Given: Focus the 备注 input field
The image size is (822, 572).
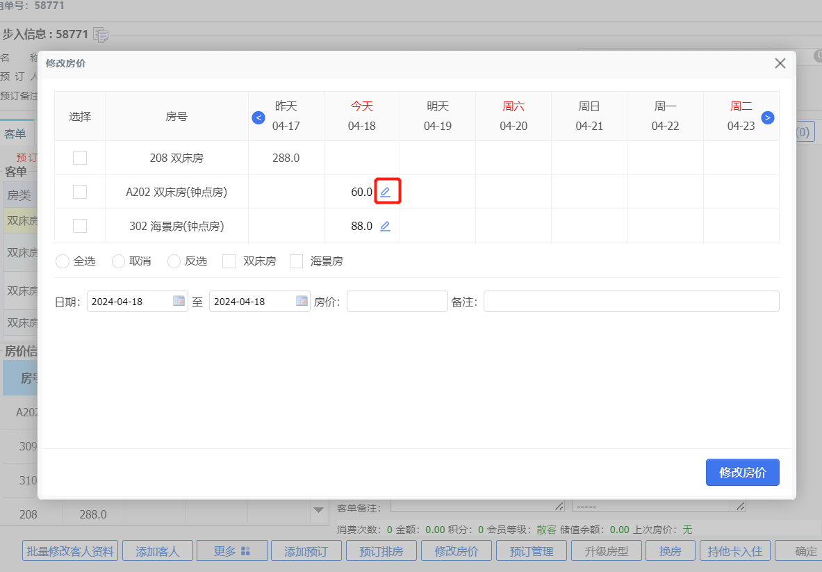Looking at the screenshot, I should click(631, 302).
